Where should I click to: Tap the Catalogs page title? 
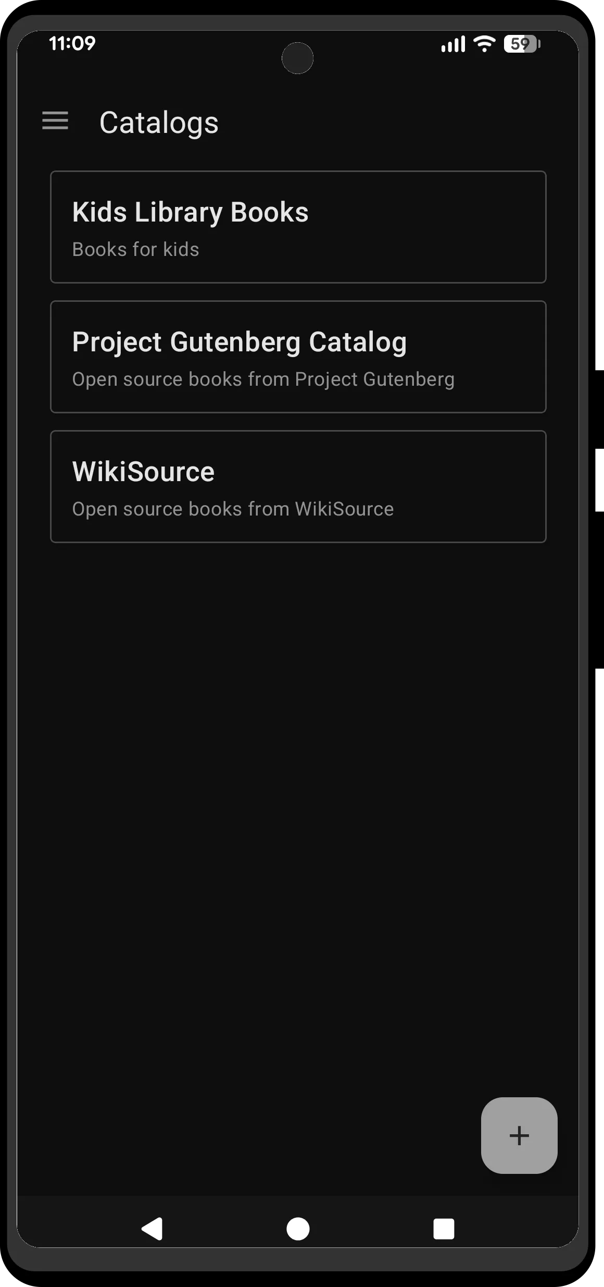pyautogui.click(x=159, y=123)
